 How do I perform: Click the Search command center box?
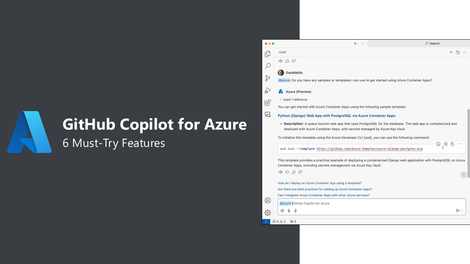(419, 43)
